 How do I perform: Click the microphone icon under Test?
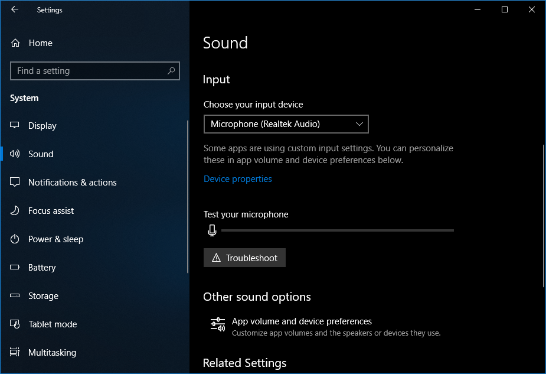(212, 230)
